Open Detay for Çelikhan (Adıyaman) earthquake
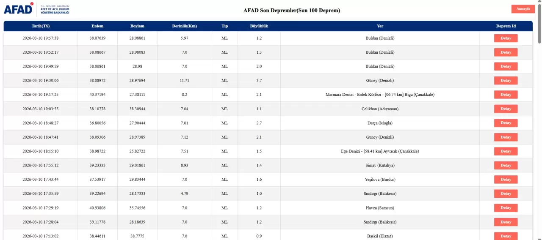The height and width of the screenshot is (240, 542). (x=506, y=109)
